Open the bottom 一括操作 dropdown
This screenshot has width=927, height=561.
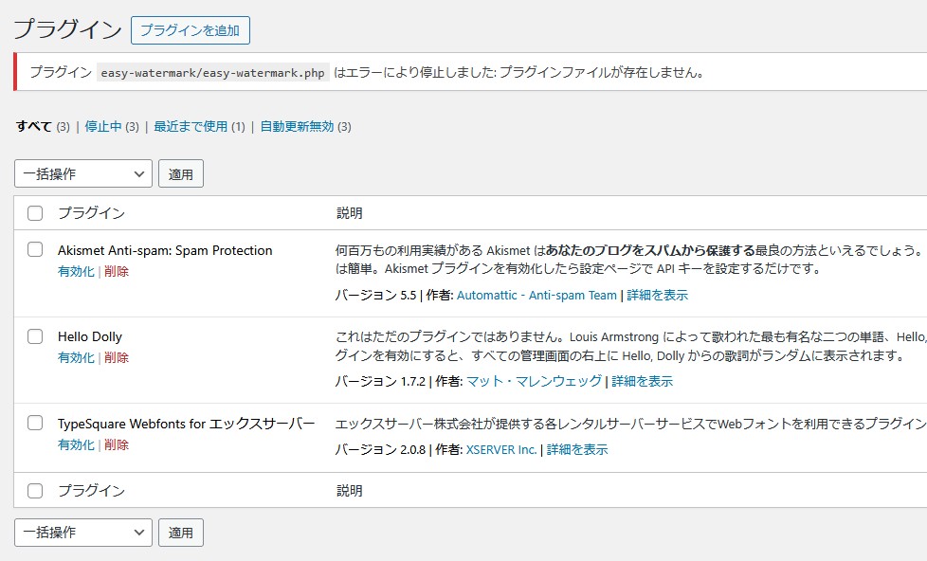tap(82, 533)
